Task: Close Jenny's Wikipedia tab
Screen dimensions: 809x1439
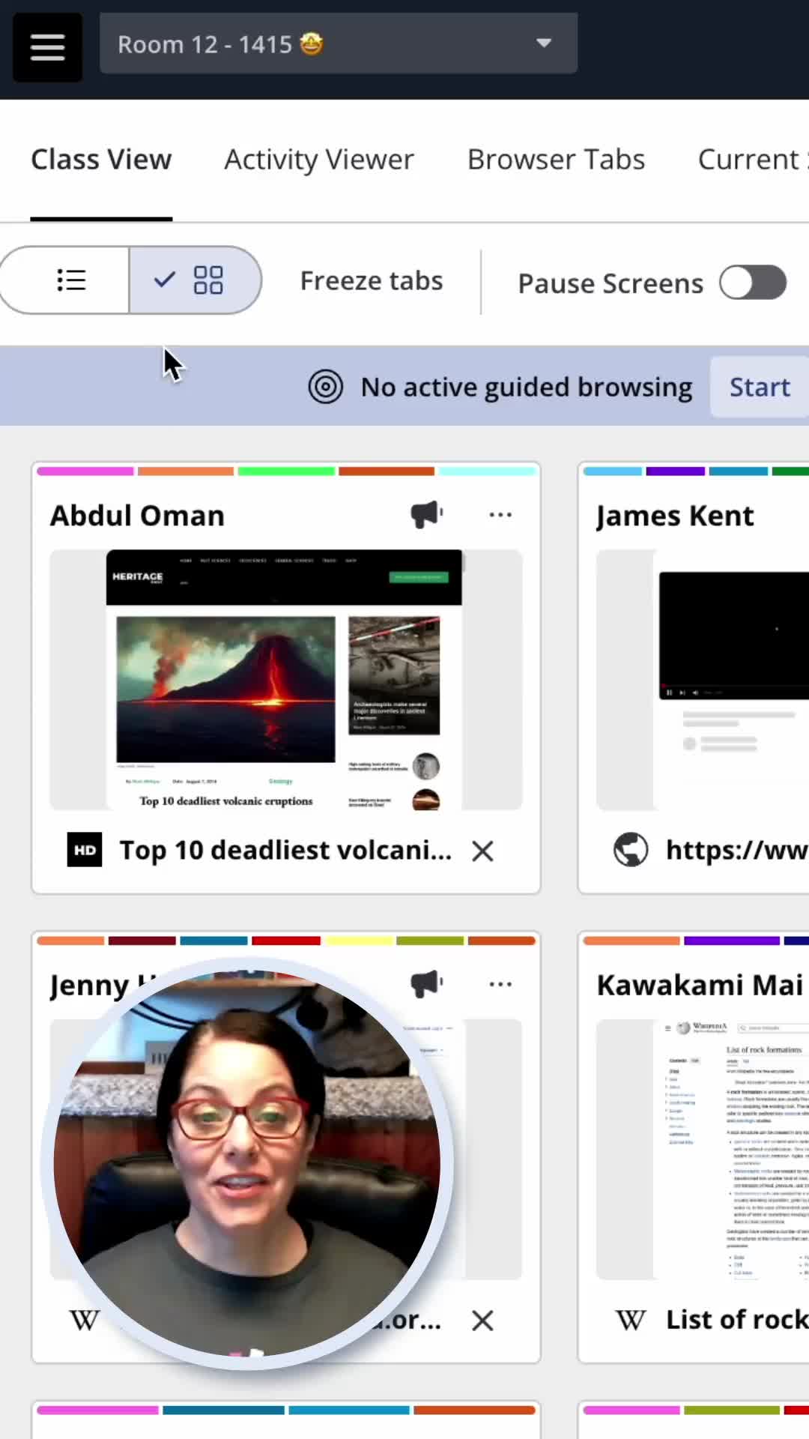Action: click(x=483, y=1320)
